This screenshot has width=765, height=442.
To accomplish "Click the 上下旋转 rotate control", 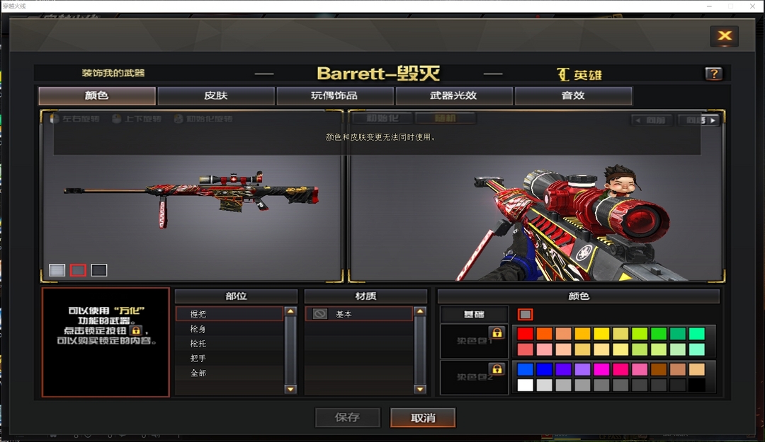I will [x=137, y=119].
